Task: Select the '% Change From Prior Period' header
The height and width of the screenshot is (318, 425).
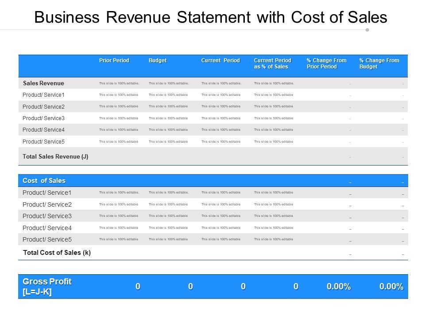Action: click(327, 64)
